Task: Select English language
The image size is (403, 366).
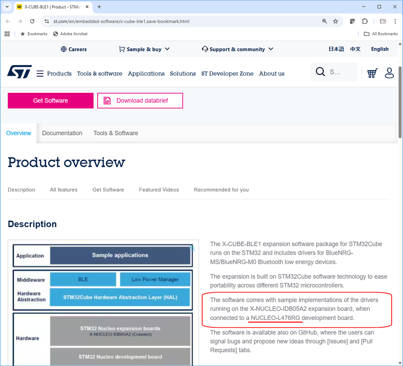Action: (x=380, y=49)
